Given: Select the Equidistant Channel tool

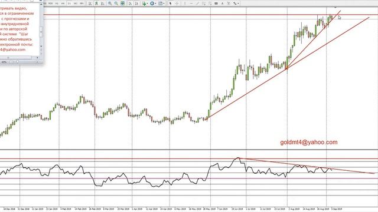Looking at the screenshot, I should pyautogui.click(x=204, y=4).
